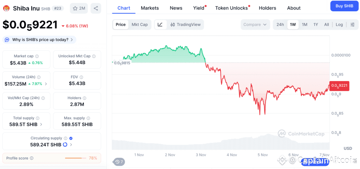Click the Market cap info icon
This screenshot has height=169, width=360.
(37, 56)
